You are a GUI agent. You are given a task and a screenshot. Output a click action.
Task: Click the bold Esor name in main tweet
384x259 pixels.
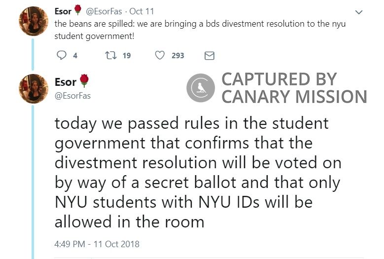coord(65,82)
